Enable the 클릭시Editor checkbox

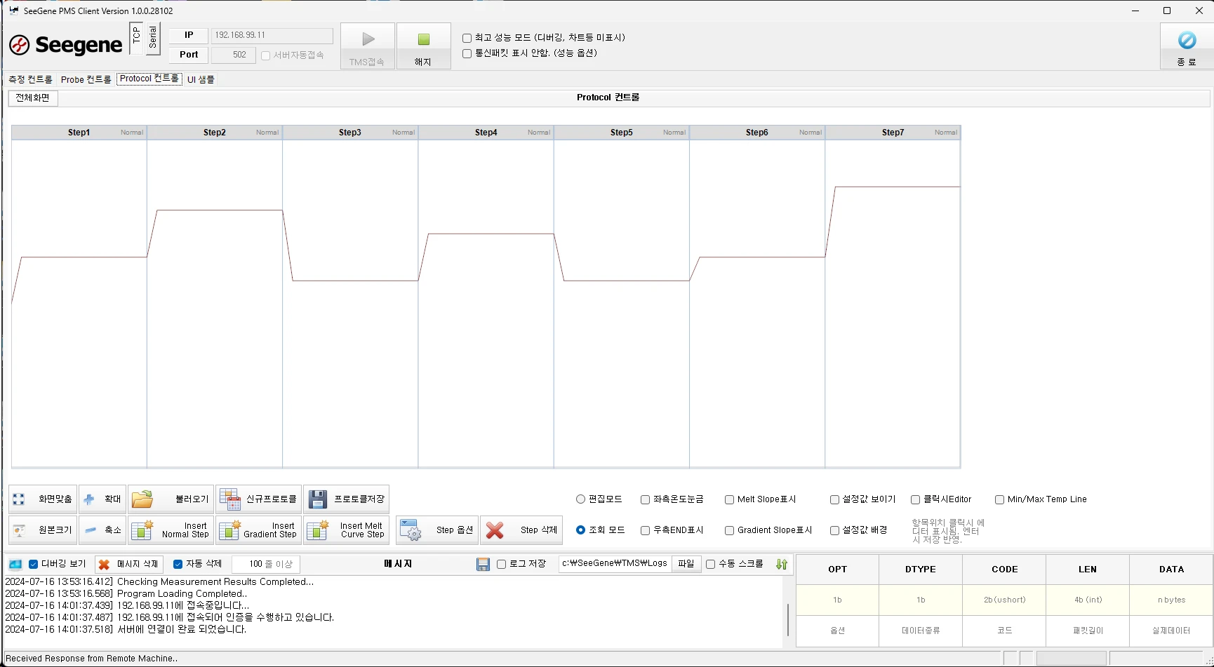pos(915,499)
